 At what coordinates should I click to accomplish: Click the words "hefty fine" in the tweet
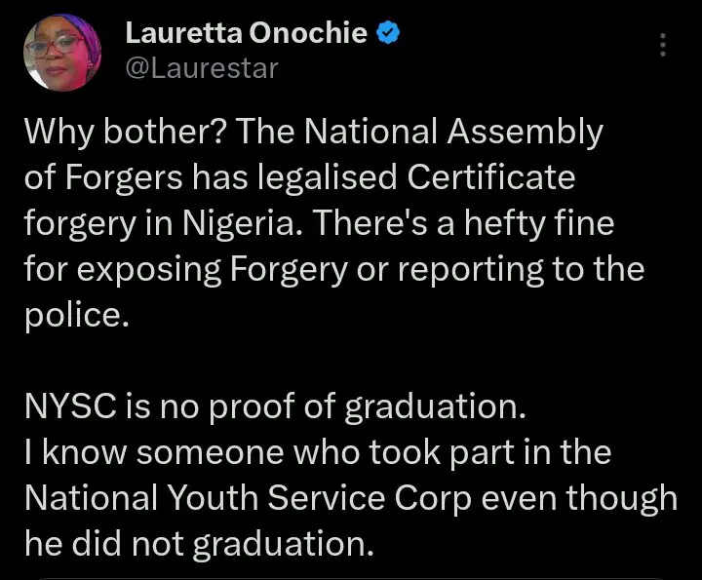coord(571,225)
